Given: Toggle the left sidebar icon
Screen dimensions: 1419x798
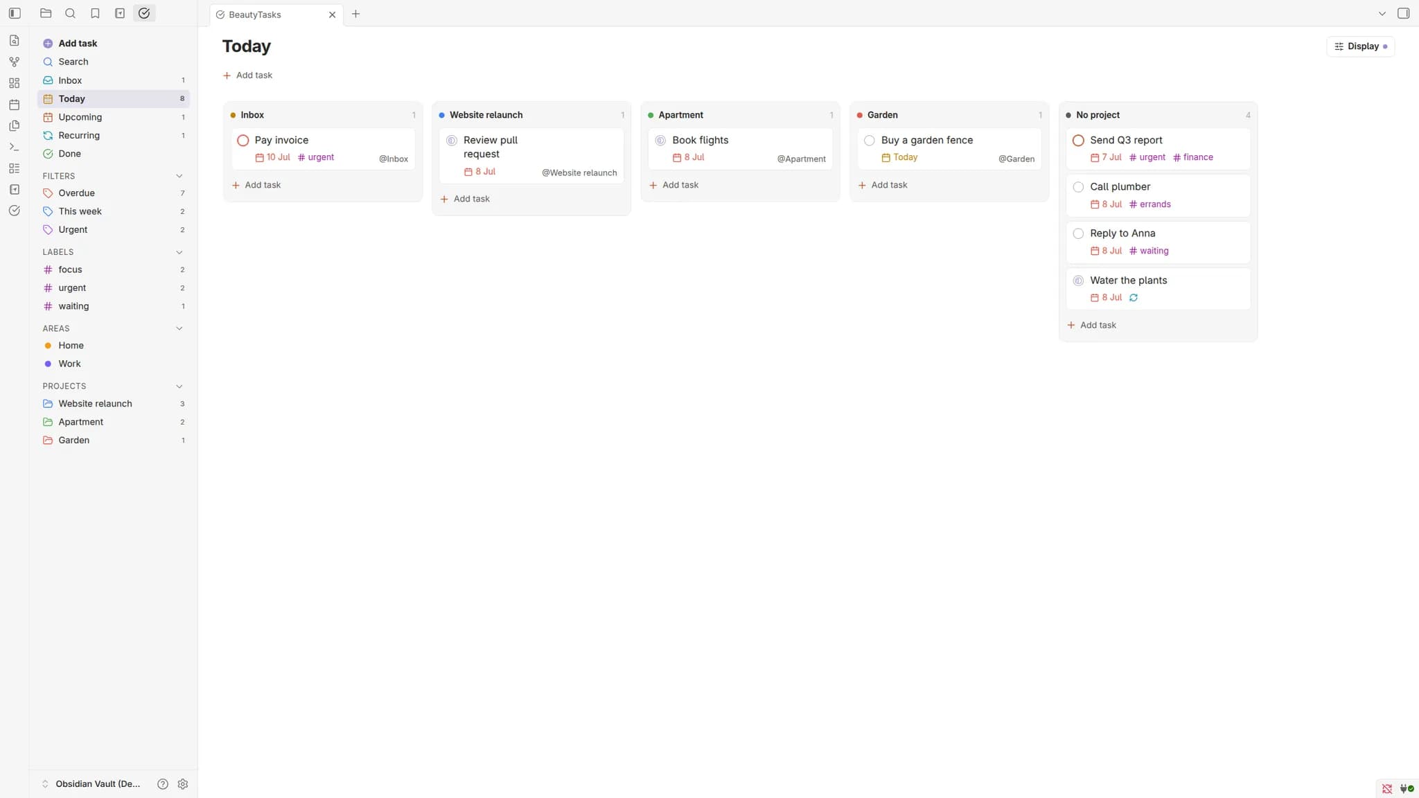Looking at the screenshot, I should point(15,13).
